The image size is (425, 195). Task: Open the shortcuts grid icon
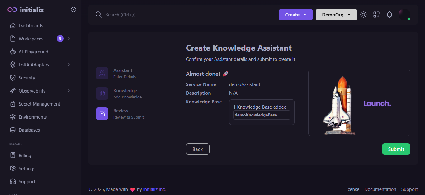[x=376, y=15]
